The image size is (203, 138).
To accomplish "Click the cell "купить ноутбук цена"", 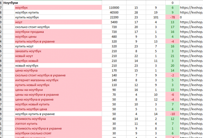I will [58, 109].
